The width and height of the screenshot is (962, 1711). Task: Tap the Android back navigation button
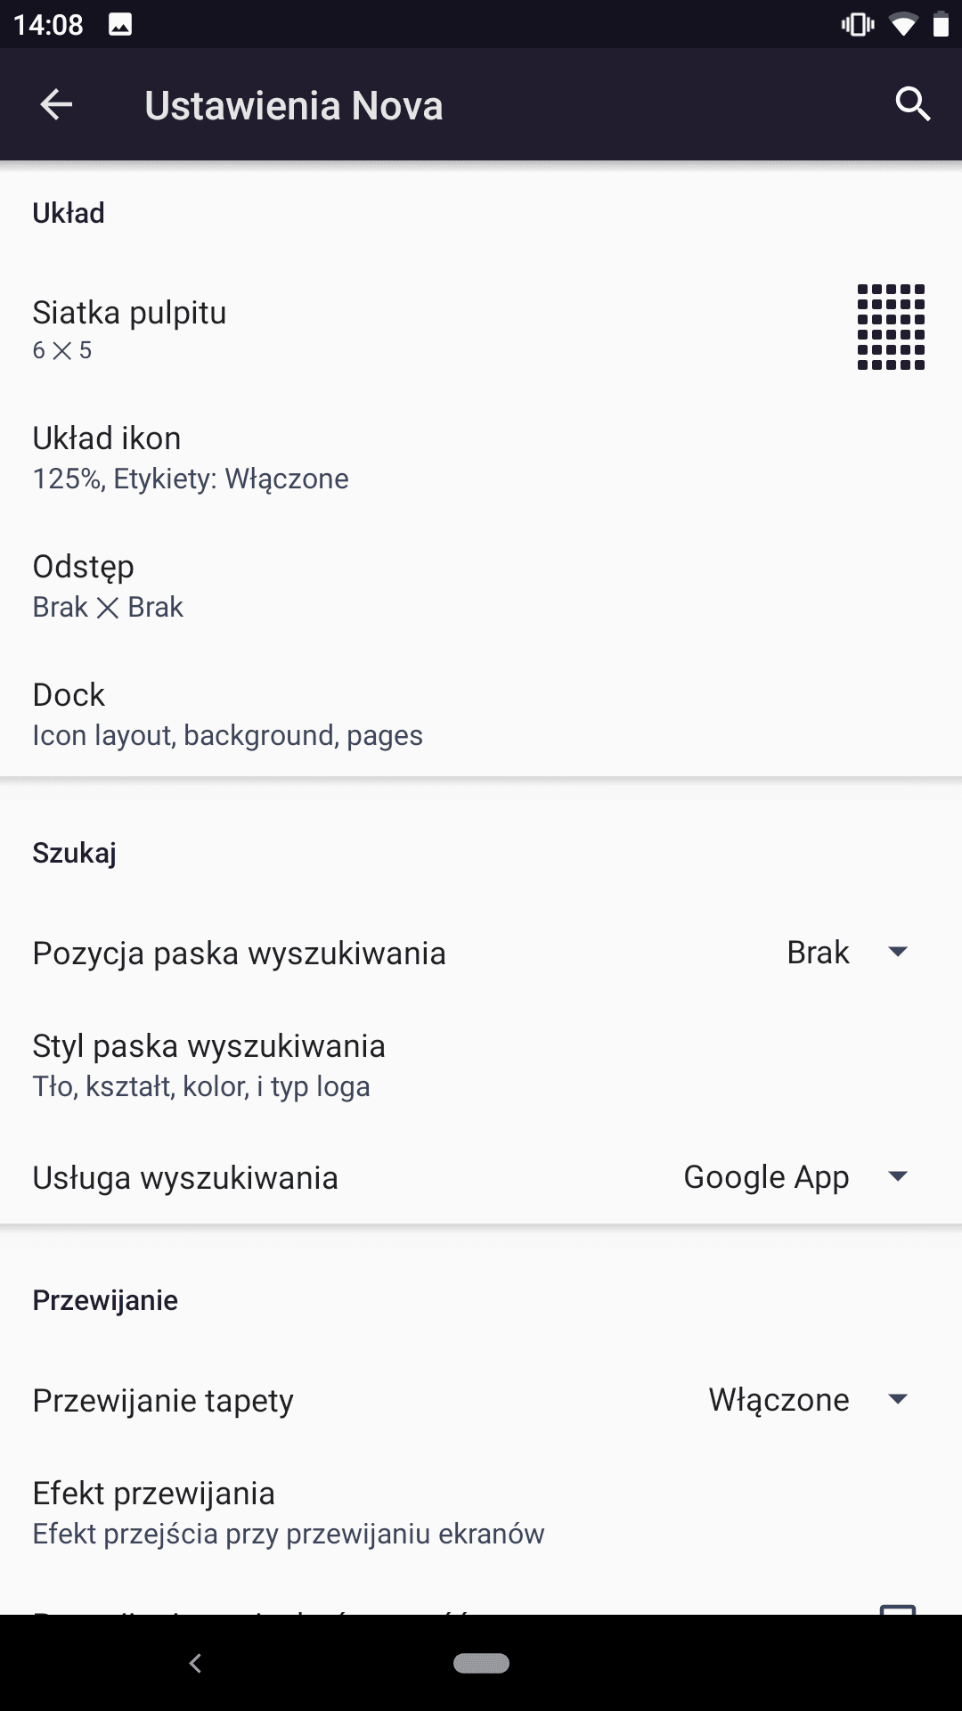[196, 1663]
